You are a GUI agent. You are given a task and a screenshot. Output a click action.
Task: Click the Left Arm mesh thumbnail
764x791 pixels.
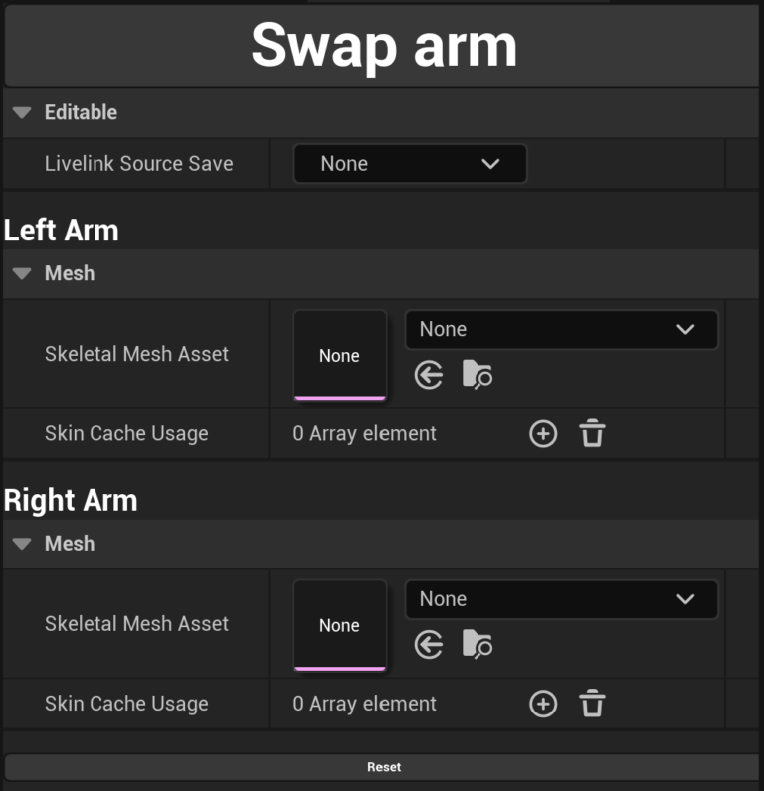(x=339, y=355)
